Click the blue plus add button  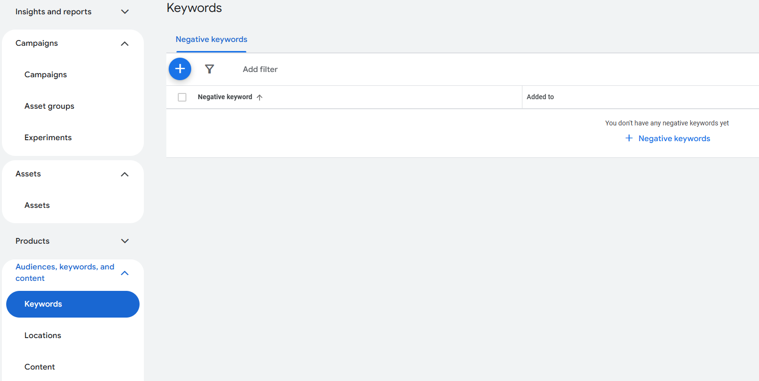(x=180, y=69)
